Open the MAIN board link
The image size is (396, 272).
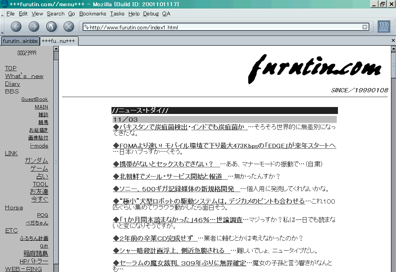(x=41, y=107)
